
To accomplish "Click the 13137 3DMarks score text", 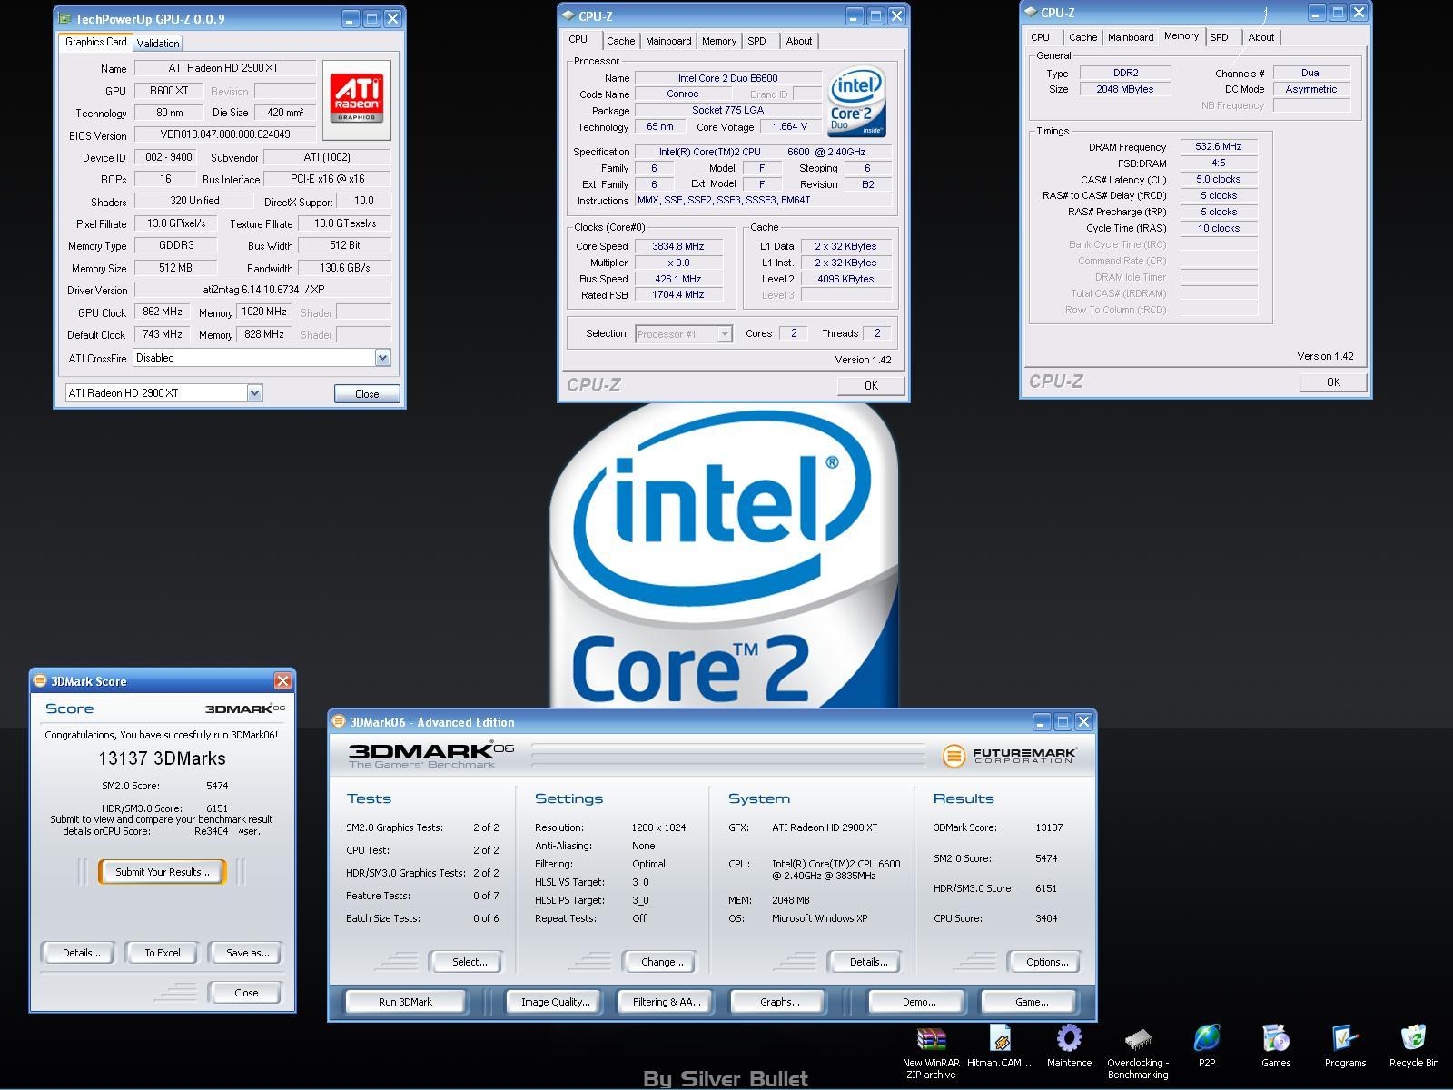I will point(162,758).
